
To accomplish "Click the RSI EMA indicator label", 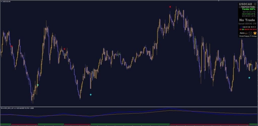I will [17, 108].
